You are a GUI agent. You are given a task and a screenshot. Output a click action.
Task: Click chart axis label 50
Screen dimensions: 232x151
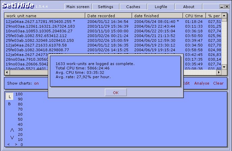coord(20,119)
